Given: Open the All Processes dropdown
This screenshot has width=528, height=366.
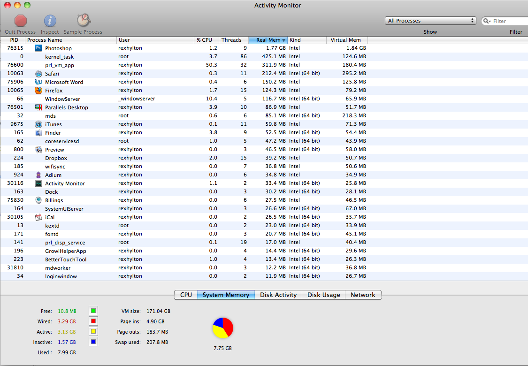Looking at the screenshot, I should (x=430, y=21).
